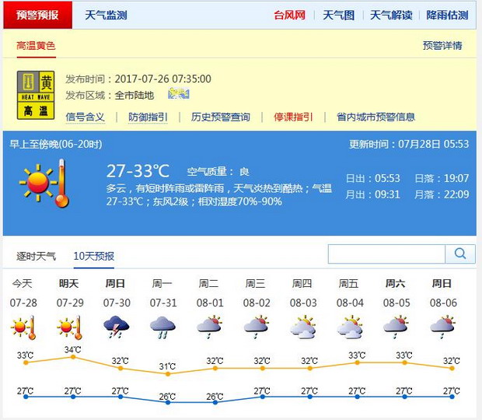The image size is (482, 420).
Task: Switch to the 逐时天气 hourly tab
Action: pos(37,256)
